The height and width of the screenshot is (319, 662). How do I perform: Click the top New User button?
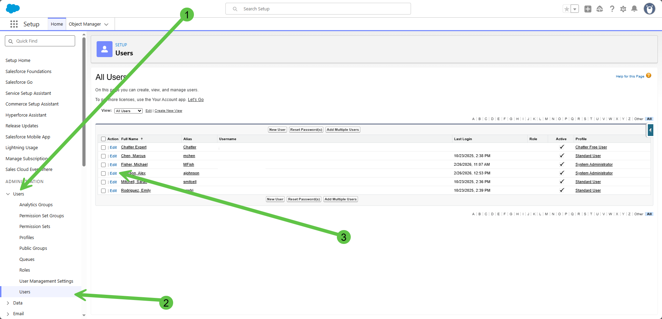coord(277,130)
